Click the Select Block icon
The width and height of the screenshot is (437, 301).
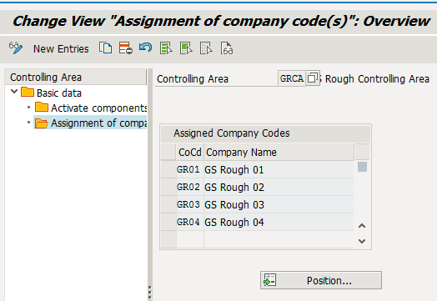(186, 48)
